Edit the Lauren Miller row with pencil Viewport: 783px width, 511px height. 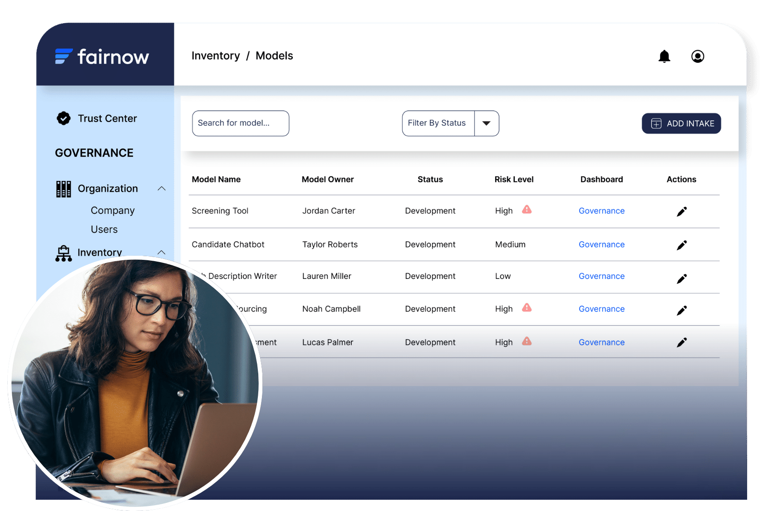coord(682,278)
